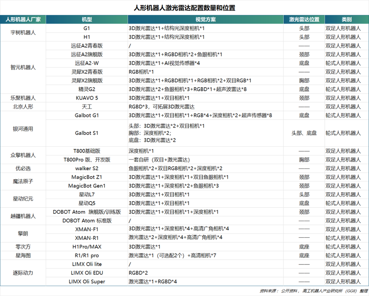Click the 远征A2-W row model cell
Viewport: 369px width, 296px height.
[87, 63]
